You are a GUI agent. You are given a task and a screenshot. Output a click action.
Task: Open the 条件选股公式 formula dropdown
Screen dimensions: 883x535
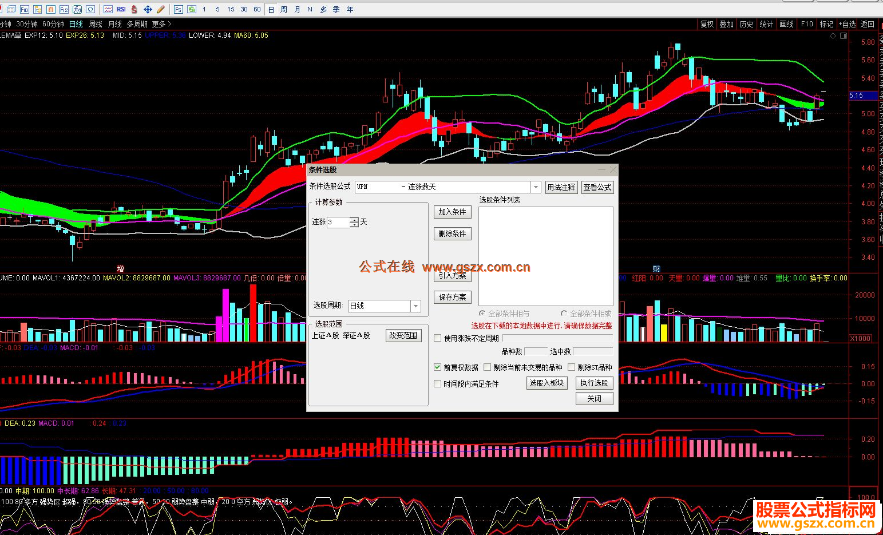click(x=536, y=187)
